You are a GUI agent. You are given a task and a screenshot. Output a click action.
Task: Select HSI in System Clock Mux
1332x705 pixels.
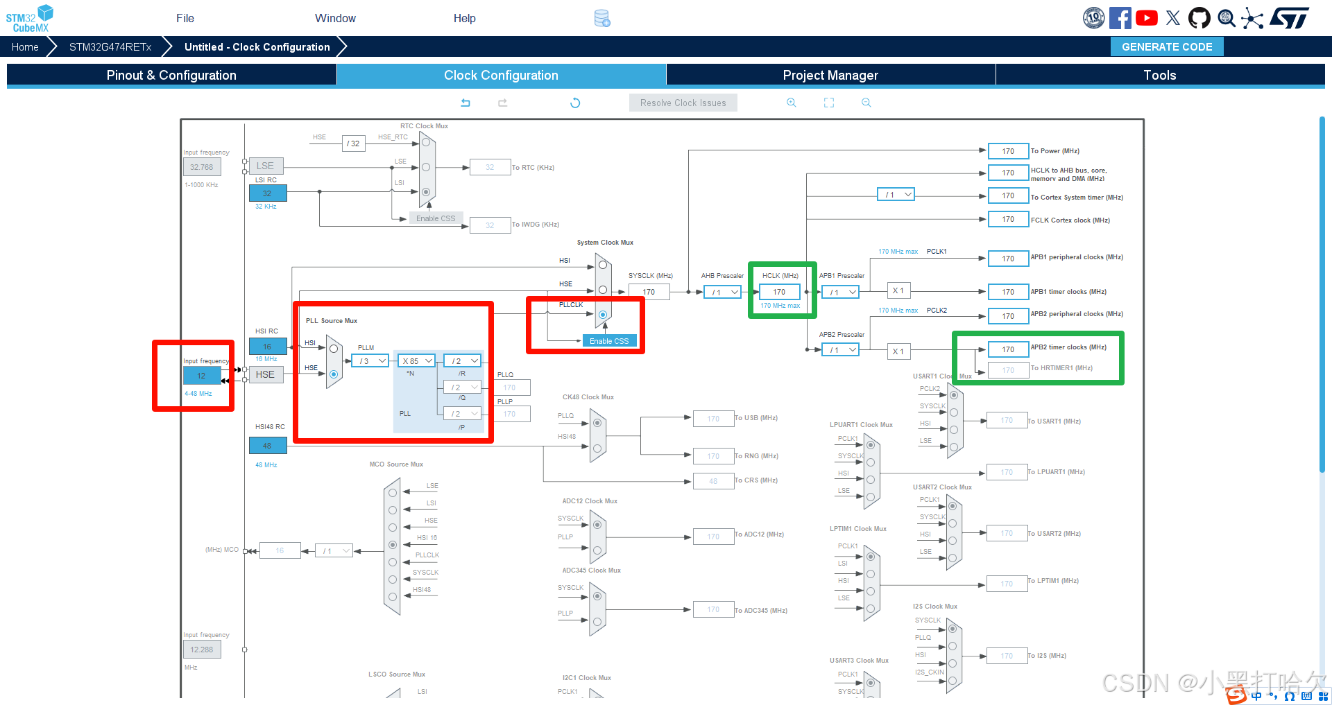click(x=603, y=265)
